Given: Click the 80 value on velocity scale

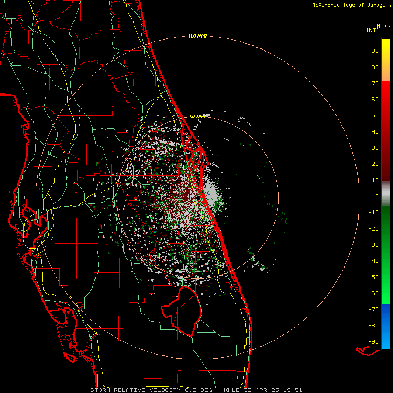Looking at the screenshot, I should tap(375, 67).
